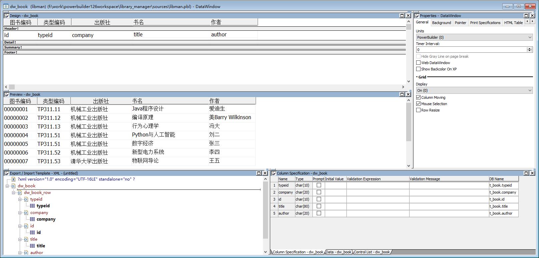The width and height of the screenshot is (539, 258).
Task: Check the Prompt box for author row
Action: coord(319,213)
